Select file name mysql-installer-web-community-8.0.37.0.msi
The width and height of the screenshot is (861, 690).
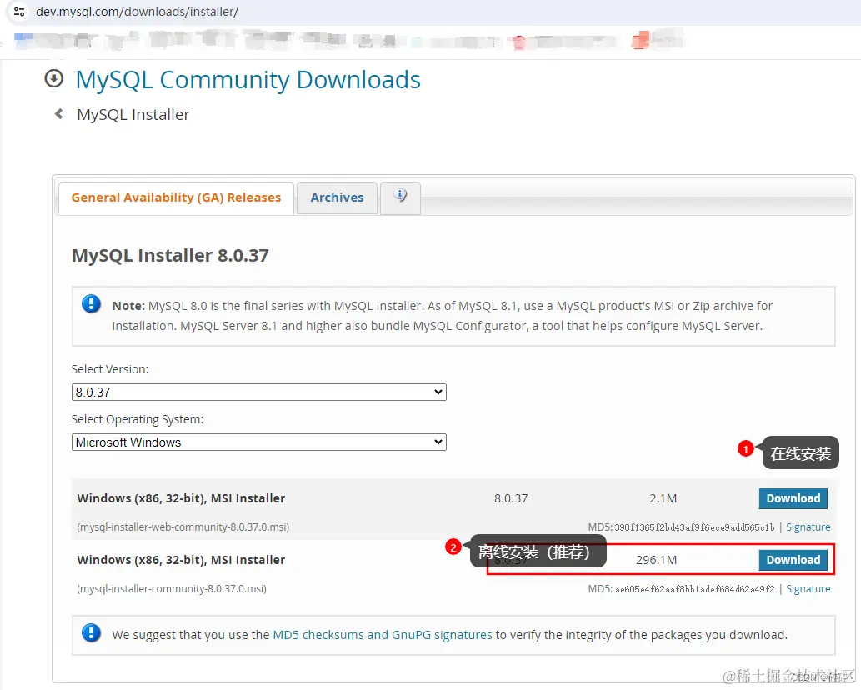pyautogui.click(x=183, y=527)
